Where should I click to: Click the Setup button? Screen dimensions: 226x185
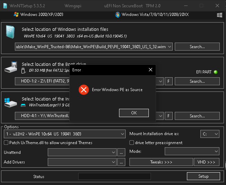pos(203,176)
